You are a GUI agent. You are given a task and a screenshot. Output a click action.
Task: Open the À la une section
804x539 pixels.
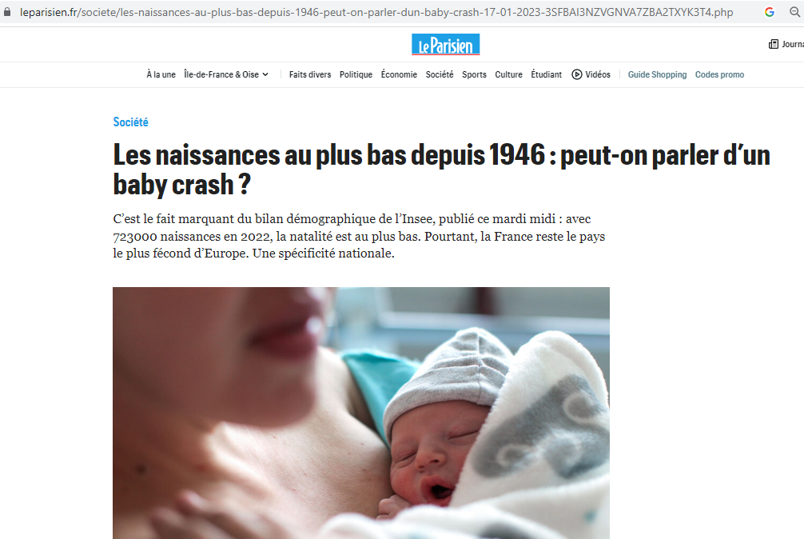(161, 74)
